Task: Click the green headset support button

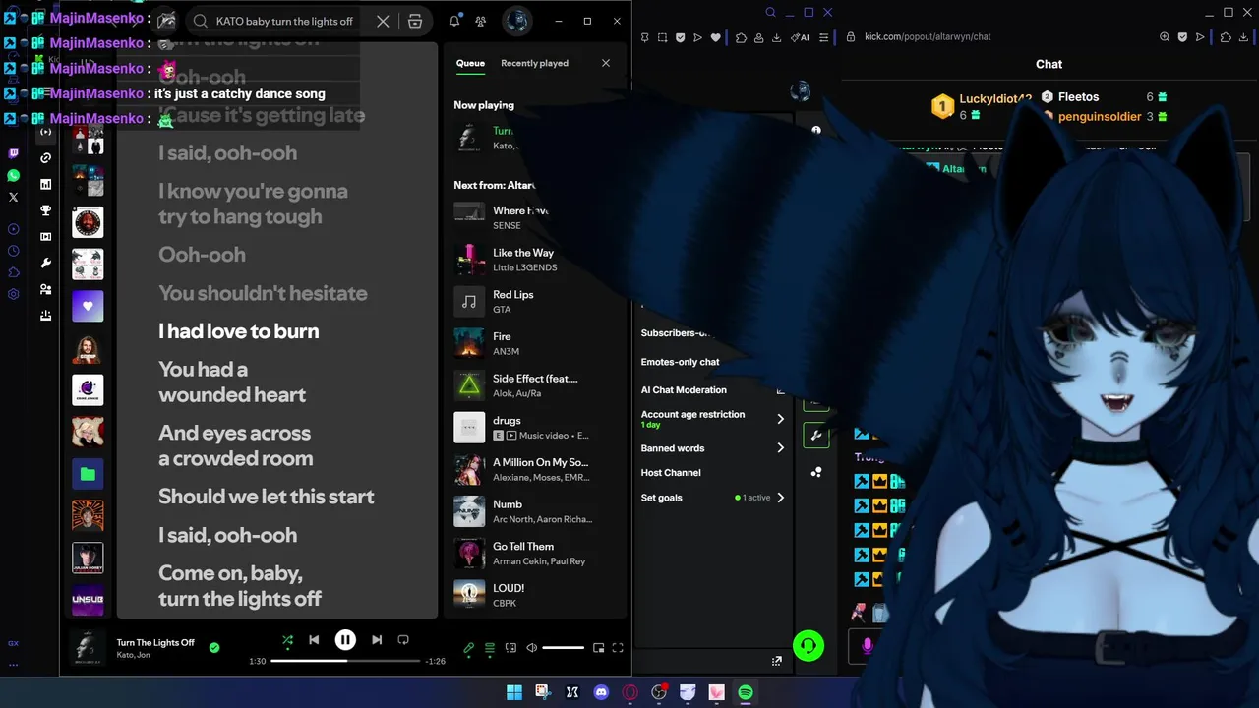Action: [809, 646]
